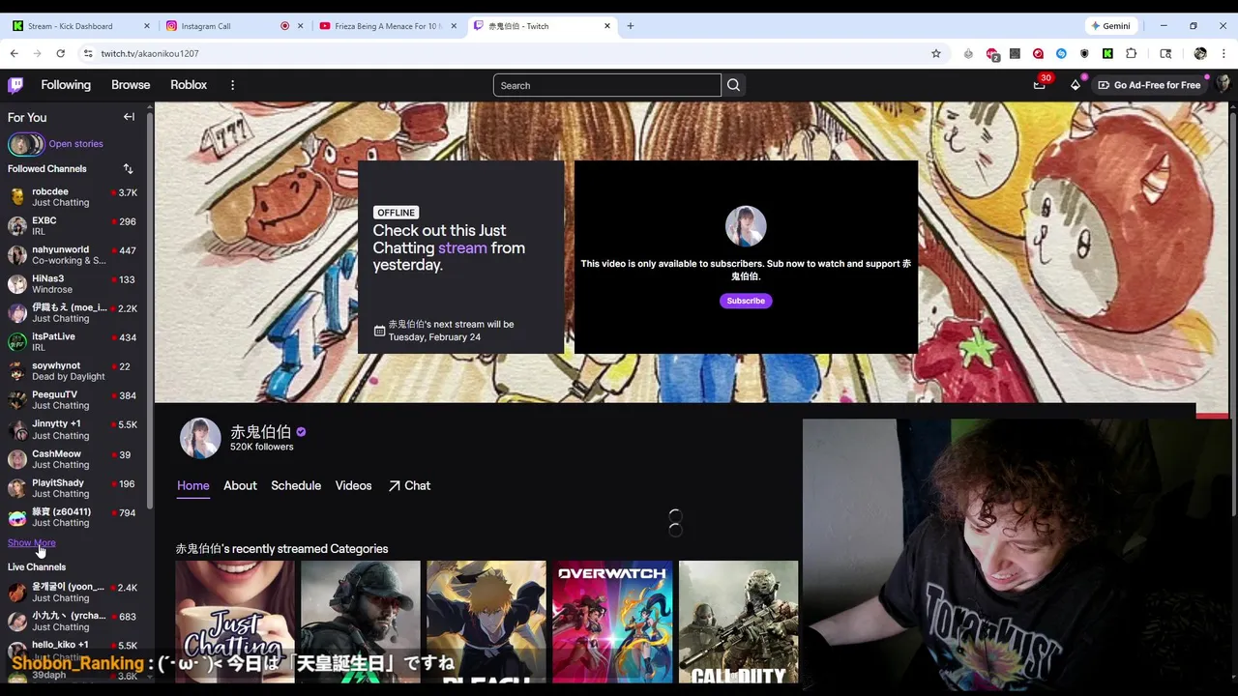Open PeeguuTV channel in sidebar
Image resolution: width=1238 pixels, height=696 pixels.
(x=74, y=400)
